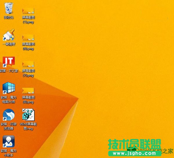Select the 屏幕截图 (7).png thumbnail
174x158 pixels.
point(28,64)
